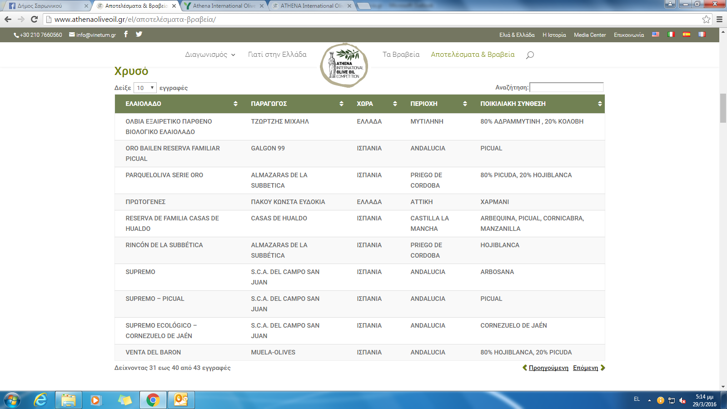727x409 pixels.
Task: Select cell ΟΛΒΙΑ ΕΞΑΙΡΕΤΙΚΟ ΠΑΡΘΕΝΟ ΒΙΟΛΟΓΙΚΟ ΕΛΑΙΟΛΑΔΟ
Action: click(x=178, y=127)
